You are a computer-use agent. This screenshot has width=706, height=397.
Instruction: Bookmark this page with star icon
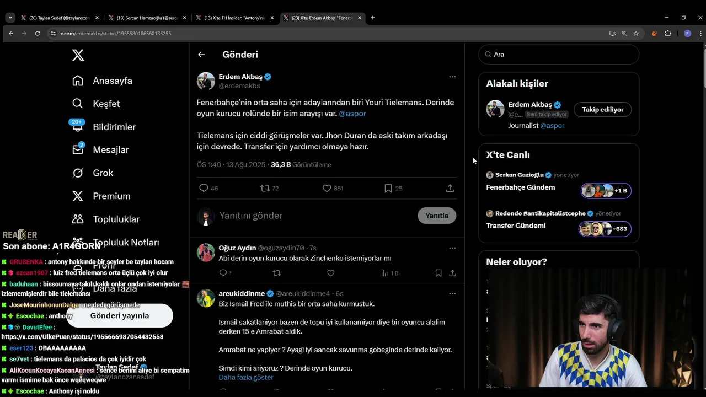(x=636, y=34)
